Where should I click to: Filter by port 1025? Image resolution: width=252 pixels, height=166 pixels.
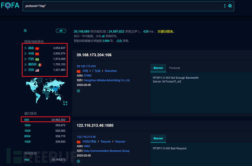(27, 142)
